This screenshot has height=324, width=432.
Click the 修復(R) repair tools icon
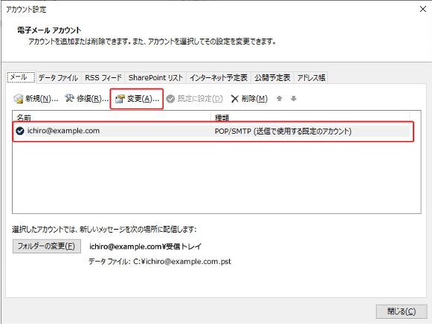[69, 98]
